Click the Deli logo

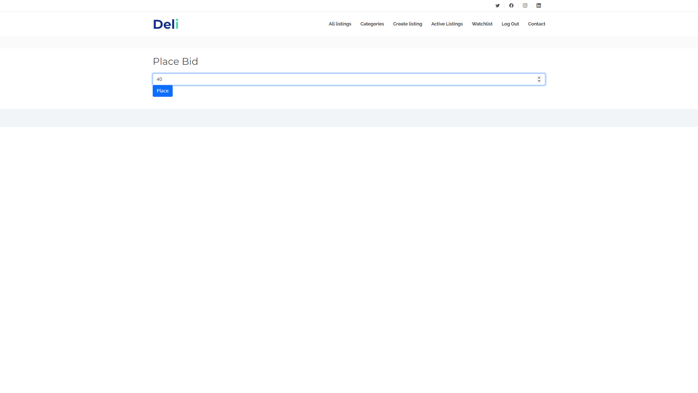(x=166, y=24)
